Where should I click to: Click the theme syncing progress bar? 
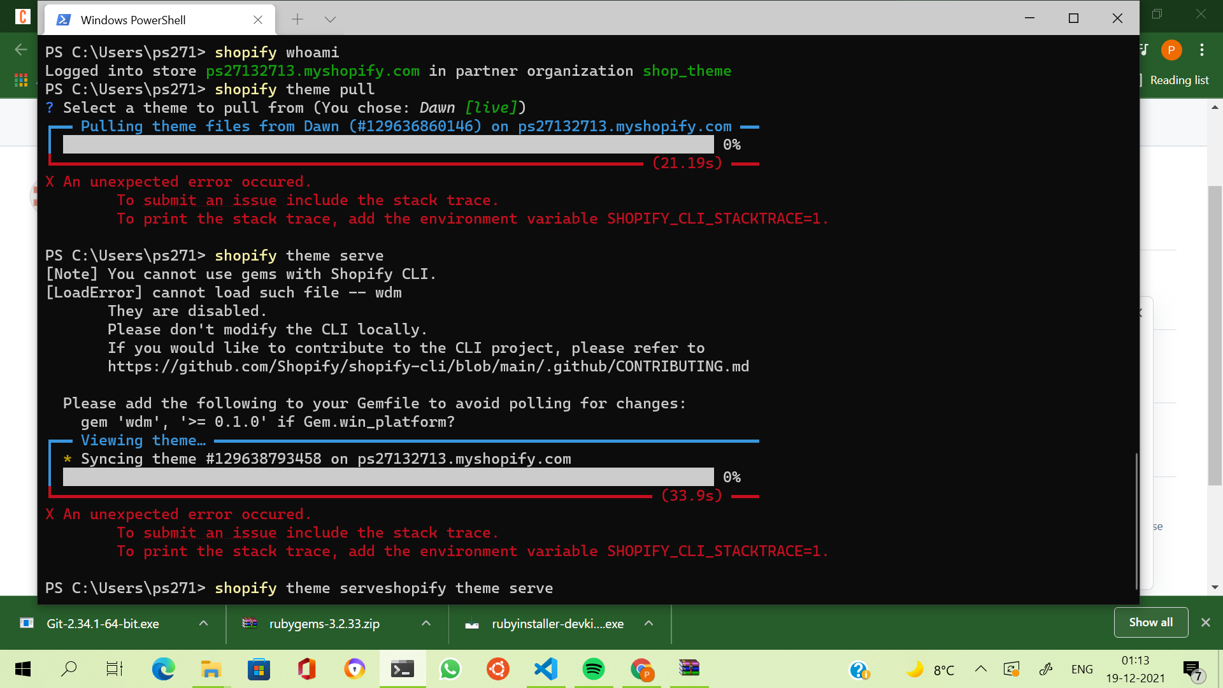point(389,477)
